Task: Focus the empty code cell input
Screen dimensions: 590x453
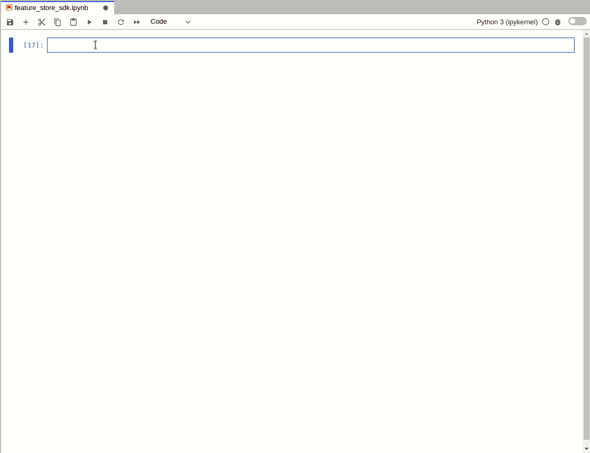Action: 311,45
